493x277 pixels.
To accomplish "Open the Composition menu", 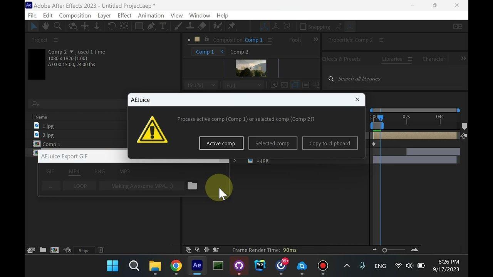I will point(75,15).
